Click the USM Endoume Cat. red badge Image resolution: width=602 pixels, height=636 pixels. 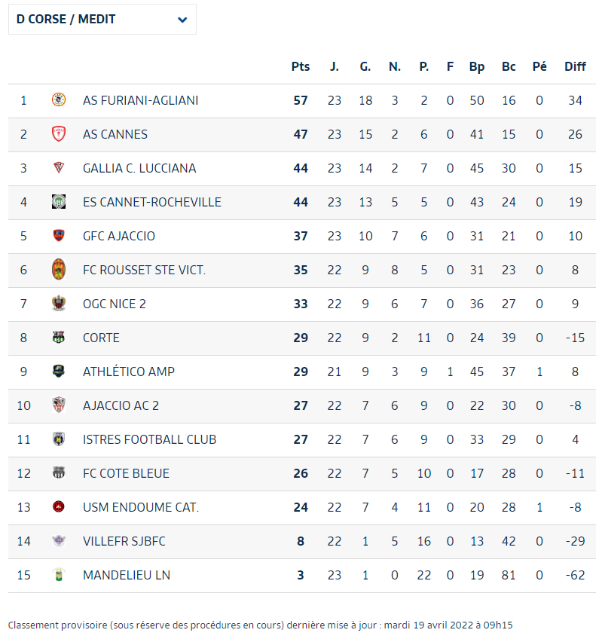(x=59, y=506)
